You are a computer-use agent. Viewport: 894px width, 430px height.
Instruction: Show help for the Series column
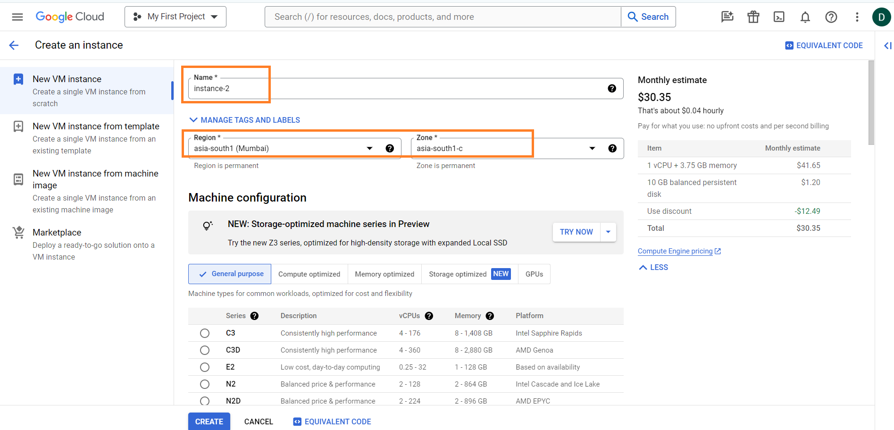click(x=254, y=316)
